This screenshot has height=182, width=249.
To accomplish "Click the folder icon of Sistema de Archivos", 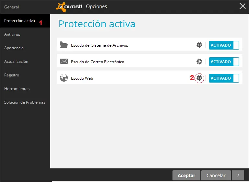I will pyautogui.click(x=64, y=45).
